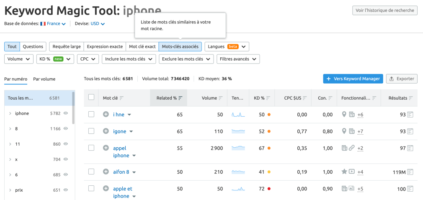
Task: Switch to the Questions tab
Action: click(x=33, y=46)
